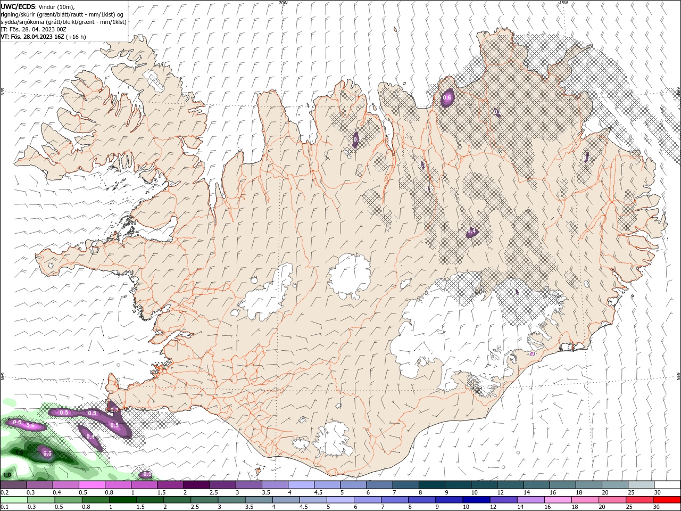Click the 0.5 purple blob inside the green rain area
Viewport: 681px width, 511px height.
tap(47, 454)
